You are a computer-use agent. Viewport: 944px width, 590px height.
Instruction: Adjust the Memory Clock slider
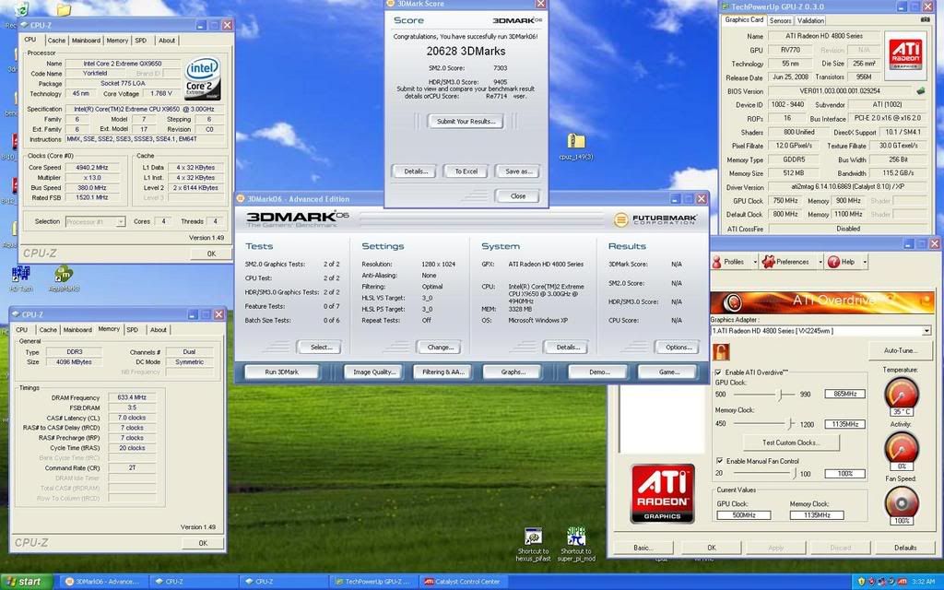[x=790, y=424]
